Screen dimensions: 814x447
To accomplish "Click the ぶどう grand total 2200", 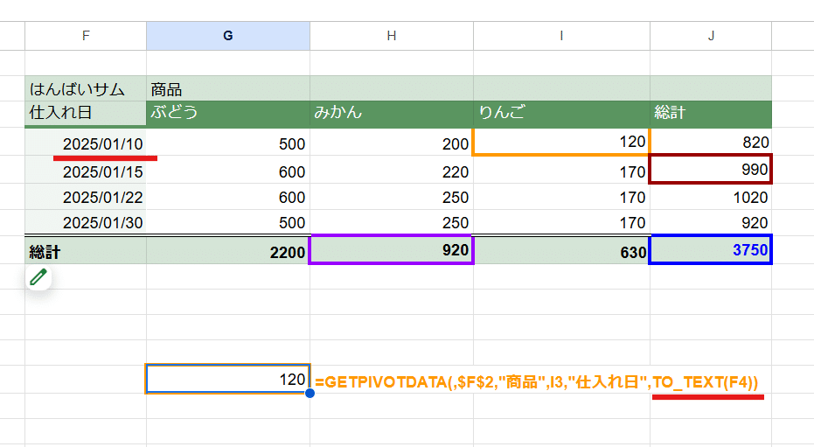I will point(228,251).
